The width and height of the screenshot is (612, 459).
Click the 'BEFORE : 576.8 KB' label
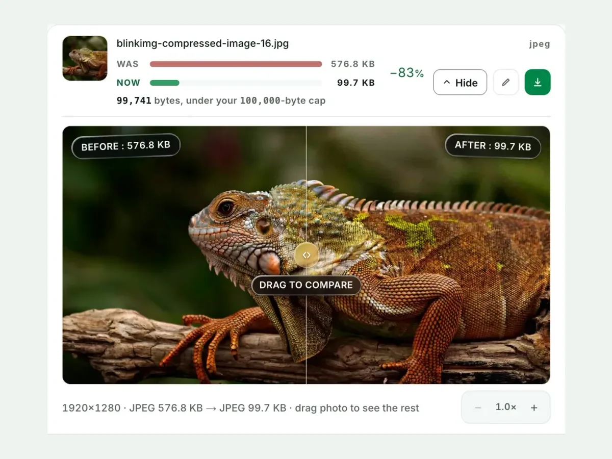tap(125, 146)
